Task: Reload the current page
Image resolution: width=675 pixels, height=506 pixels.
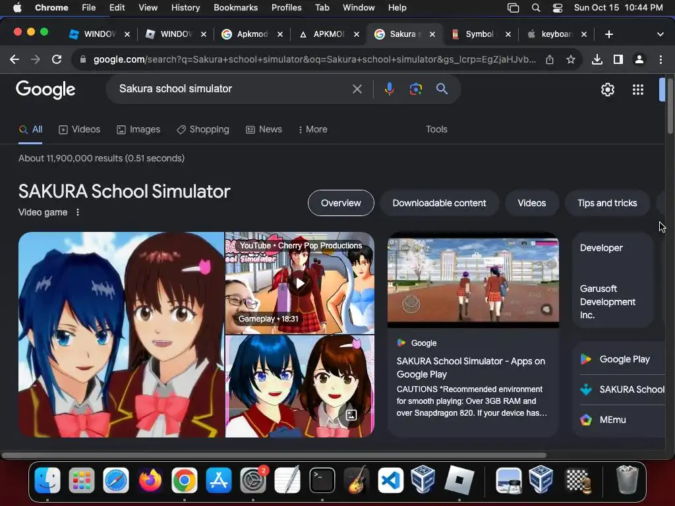Action: (57, 59)
